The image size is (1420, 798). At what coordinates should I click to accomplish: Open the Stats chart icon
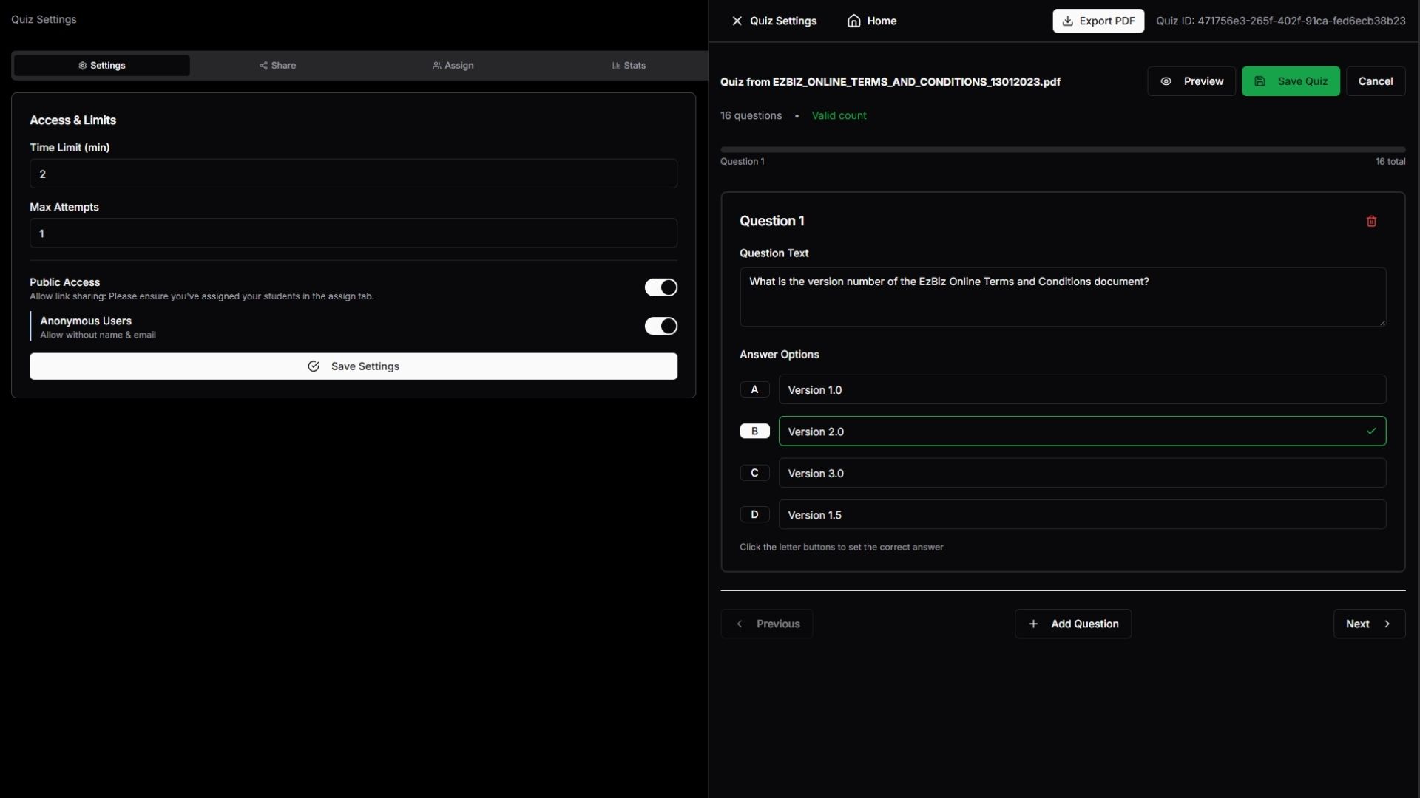tap(617, 65)
